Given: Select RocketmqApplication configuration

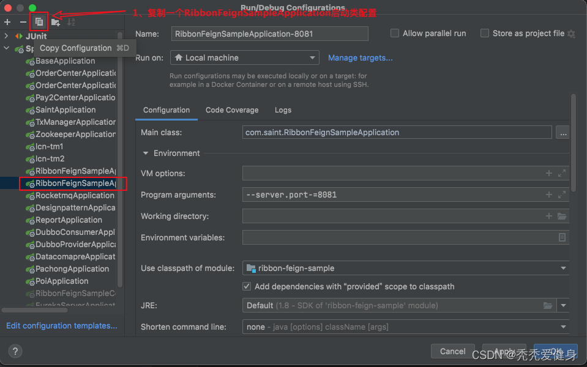Looking at the screenshot, I should click(x=70, y=196).
